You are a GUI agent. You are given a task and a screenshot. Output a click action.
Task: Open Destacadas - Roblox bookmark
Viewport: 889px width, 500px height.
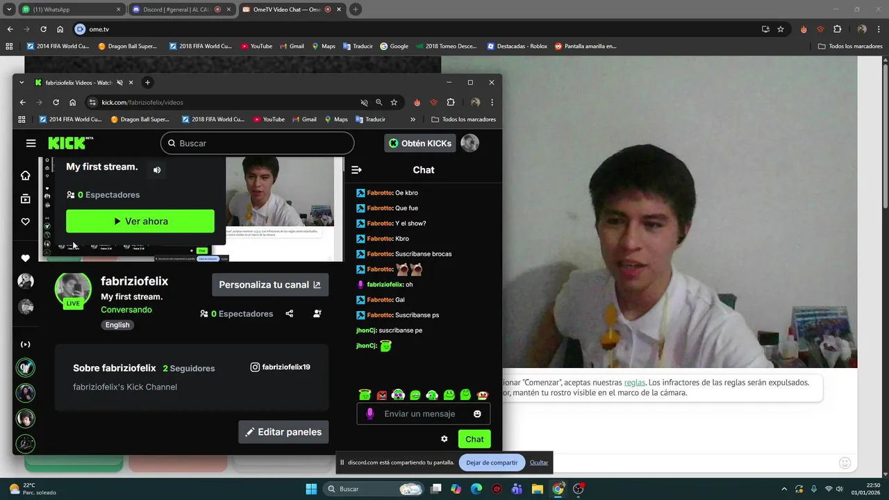[517, 47]
